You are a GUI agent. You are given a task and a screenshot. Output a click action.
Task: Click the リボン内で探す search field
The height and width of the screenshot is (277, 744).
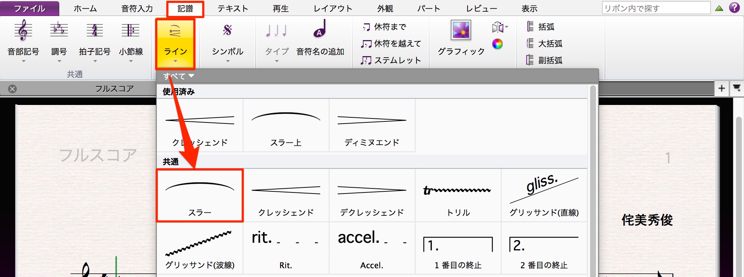[656, 8]
